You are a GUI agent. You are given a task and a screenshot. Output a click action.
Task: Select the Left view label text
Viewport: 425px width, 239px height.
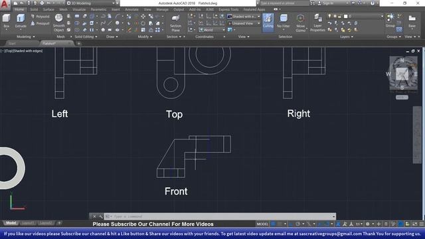60,114
